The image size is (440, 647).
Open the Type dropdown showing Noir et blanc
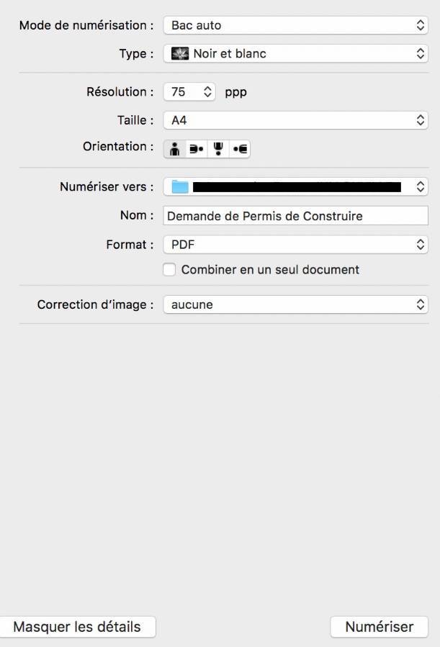[x=295, y=53]
